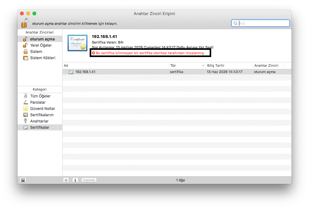Open the Güvenli Notlar category
309x209 pixels.
(x=40, y=108)
